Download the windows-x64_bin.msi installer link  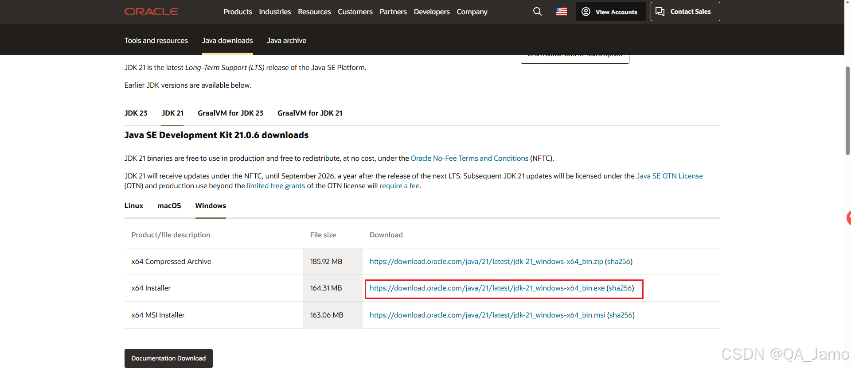(488, 315)
